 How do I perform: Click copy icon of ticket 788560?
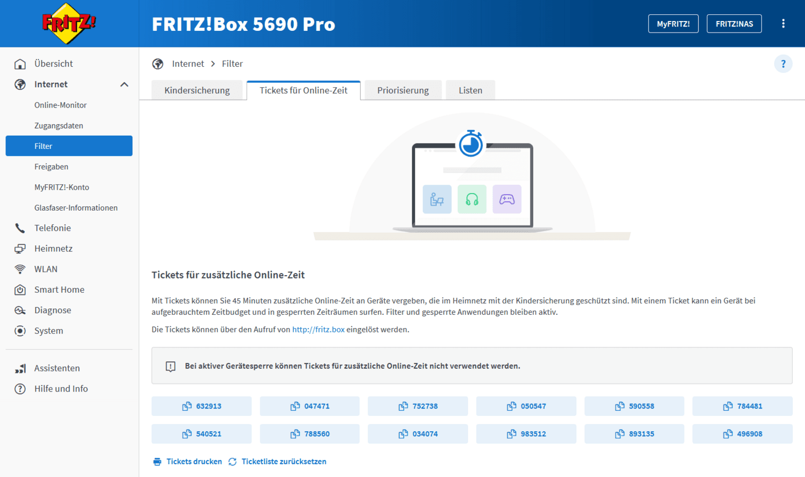(295, 434)
